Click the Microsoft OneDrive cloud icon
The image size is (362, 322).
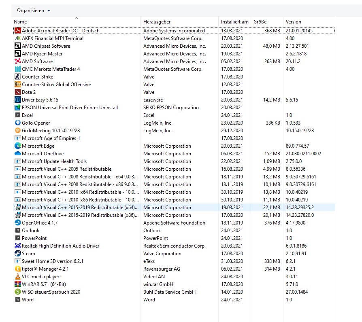tap(17, 154)
